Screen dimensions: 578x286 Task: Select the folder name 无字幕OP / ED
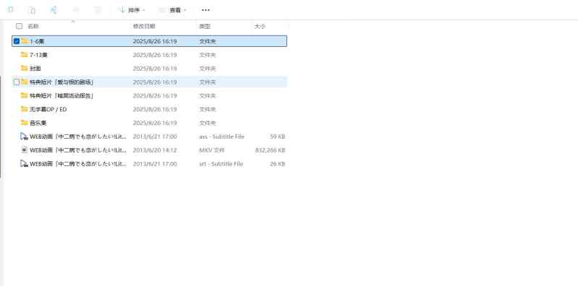click(x=48, y=109)
